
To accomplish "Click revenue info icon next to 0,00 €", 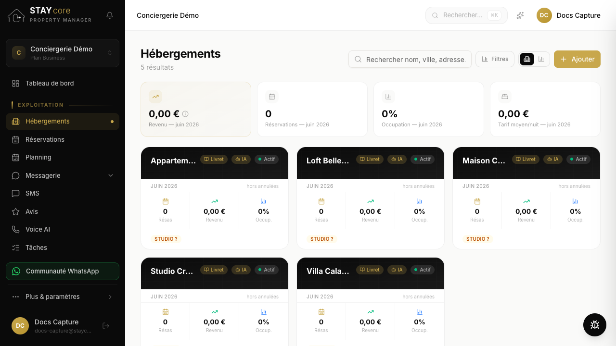I will click(x=185, y=114).
